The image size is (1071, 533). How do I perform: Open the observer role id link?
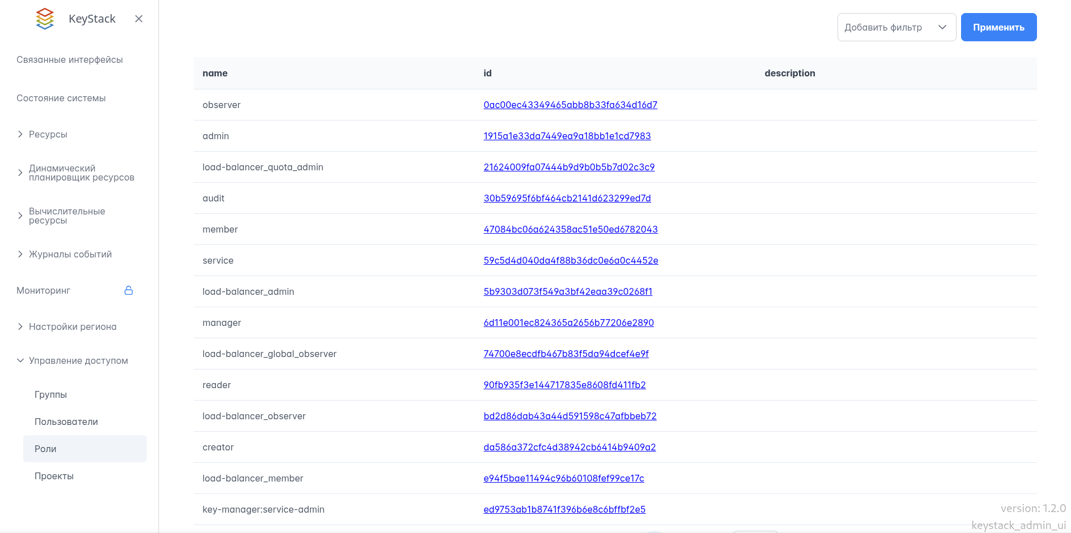coord(570,105)
